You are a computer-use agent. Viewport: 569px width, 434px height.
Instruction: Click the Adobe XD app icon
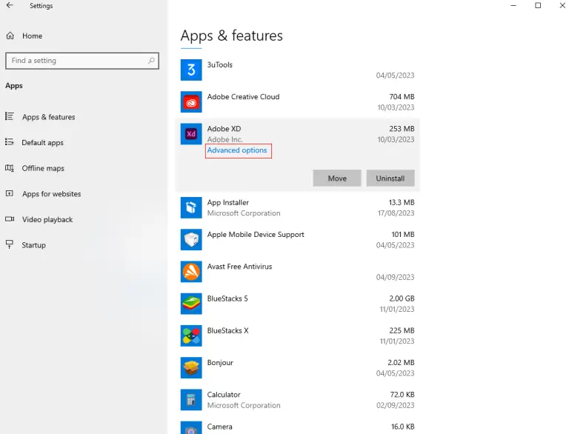coord(191,134)
